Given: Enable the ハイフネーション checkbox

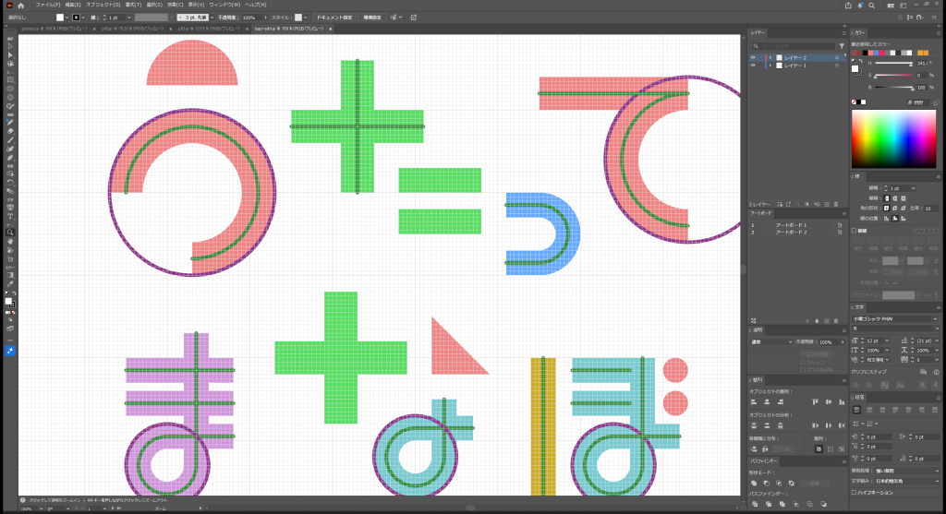Looking at the screenshot, I should [x=855, y=493].
